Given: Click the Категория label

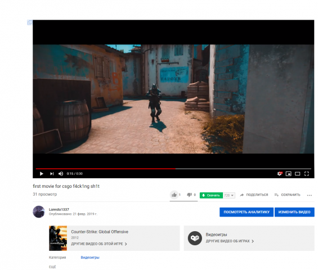Looking at the screenshot, I should pyautogui.click(x=57, y=258).
